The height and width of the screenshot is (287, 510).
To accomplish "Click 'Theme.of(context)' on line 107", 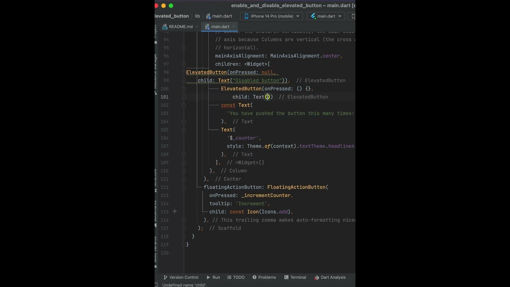I will [x=272, y=146].
